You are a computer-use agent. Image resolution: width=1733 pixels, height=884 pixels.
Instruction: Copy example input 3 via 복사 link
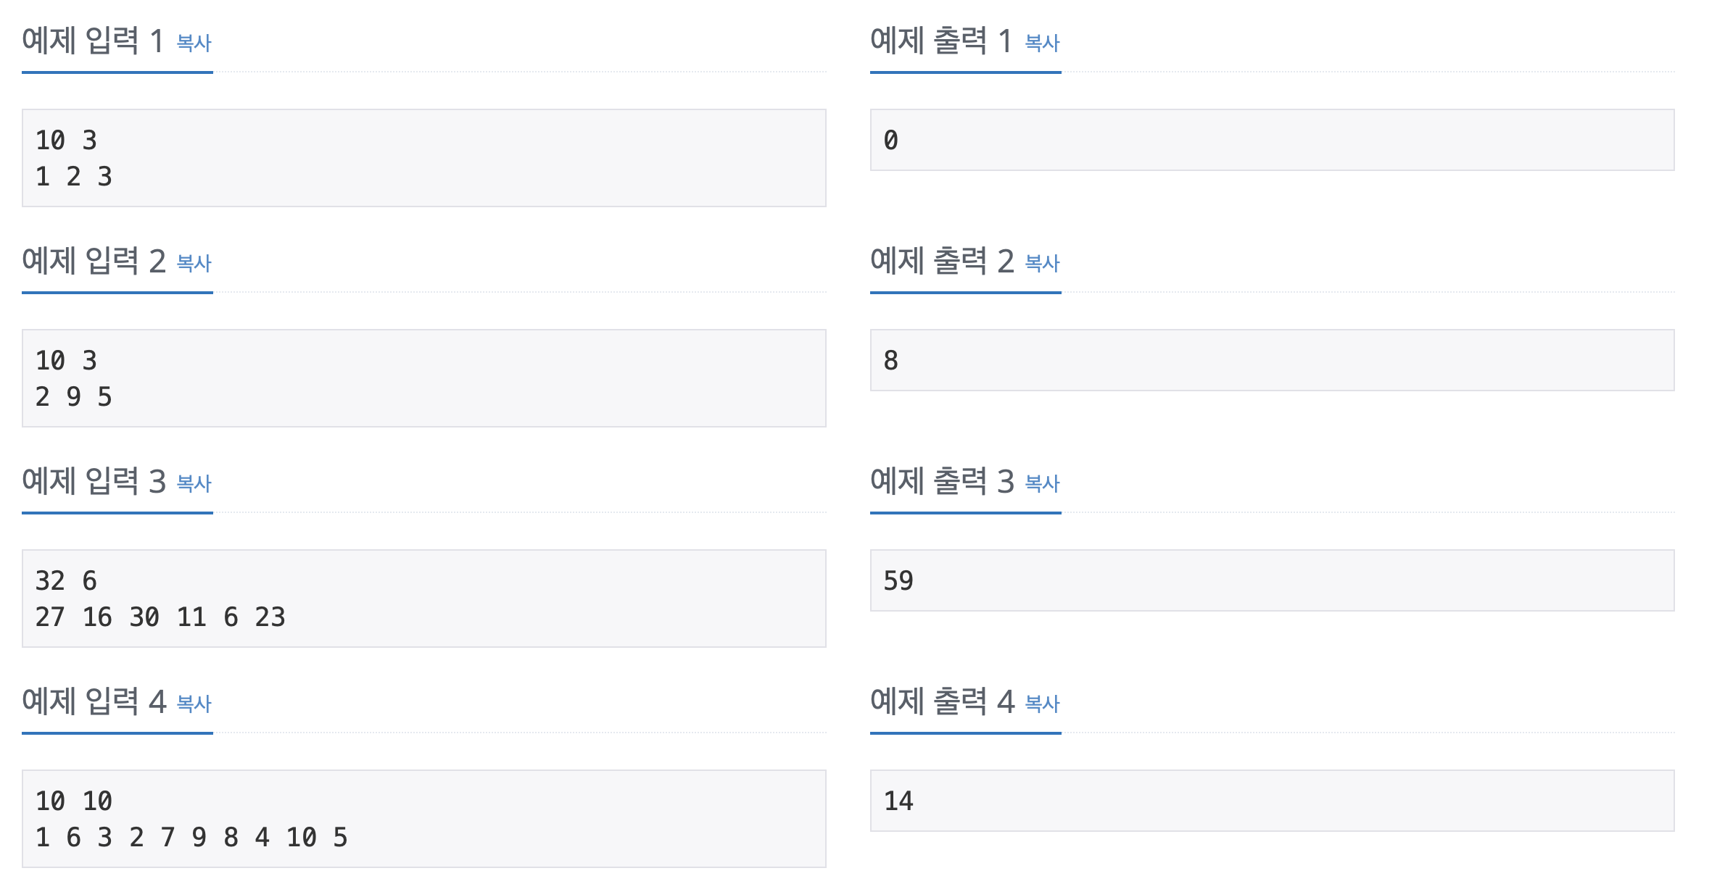[194, 483]
